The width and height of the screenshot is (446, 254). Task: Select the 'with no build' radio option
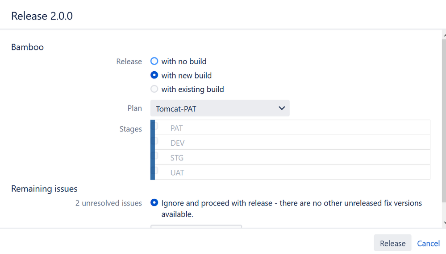point(154,61)
